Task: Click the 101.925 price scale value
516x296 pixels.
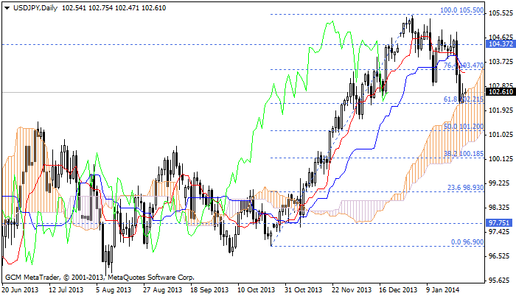Action: click(501, 110)
